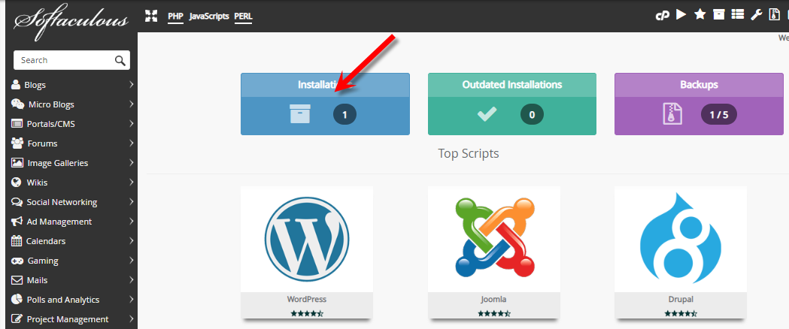Viewport: 789px width, 329px height.
Task: Click the Joomla name label
Action: (x=493, y=300)
